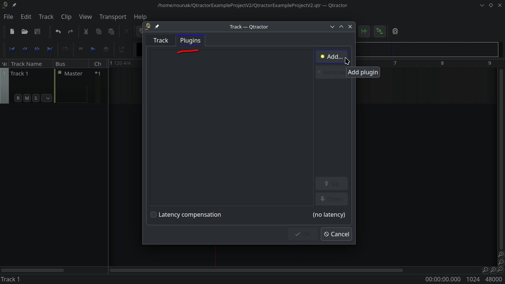Screen dimensions: 505x284
Task: Click the Rewind double-arrow transport button
Action: point(25,50)
